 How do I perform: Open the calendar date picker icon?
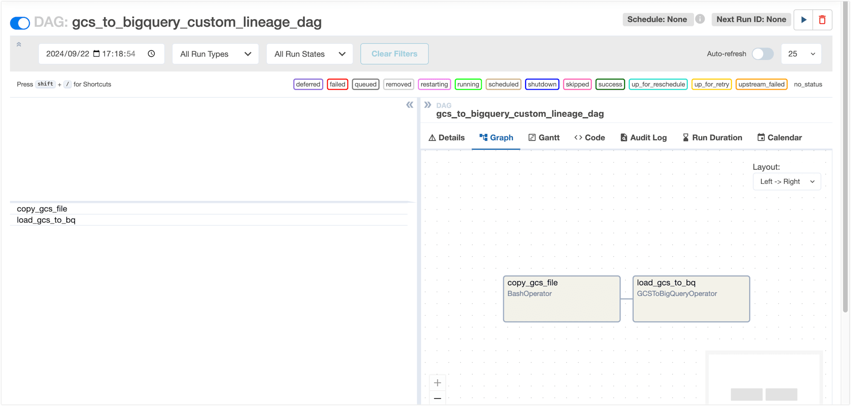point(97,54)
